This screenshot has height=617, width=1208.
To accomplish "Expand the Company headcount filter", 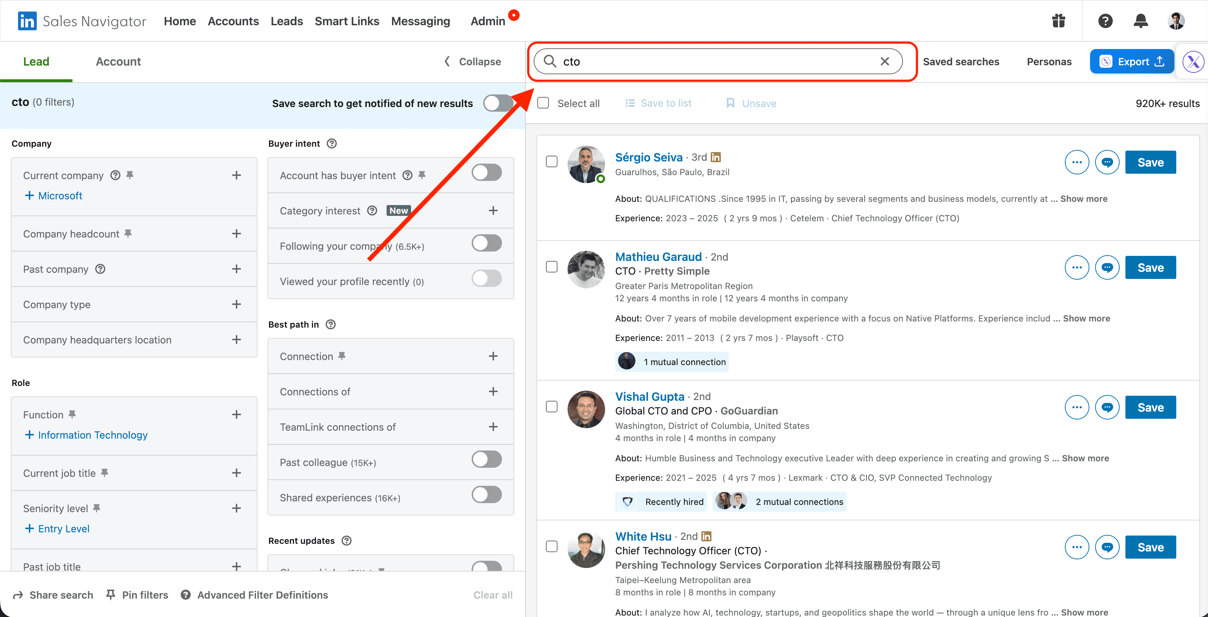I will tap(236, 234).
